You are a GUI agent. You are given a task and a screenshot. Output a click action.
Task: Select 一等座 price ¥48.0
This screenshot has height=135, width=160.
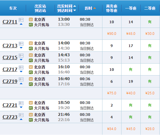coord(131,34)
